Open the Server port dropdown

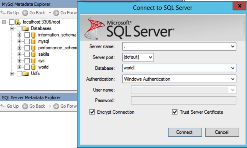coord(151,57)
